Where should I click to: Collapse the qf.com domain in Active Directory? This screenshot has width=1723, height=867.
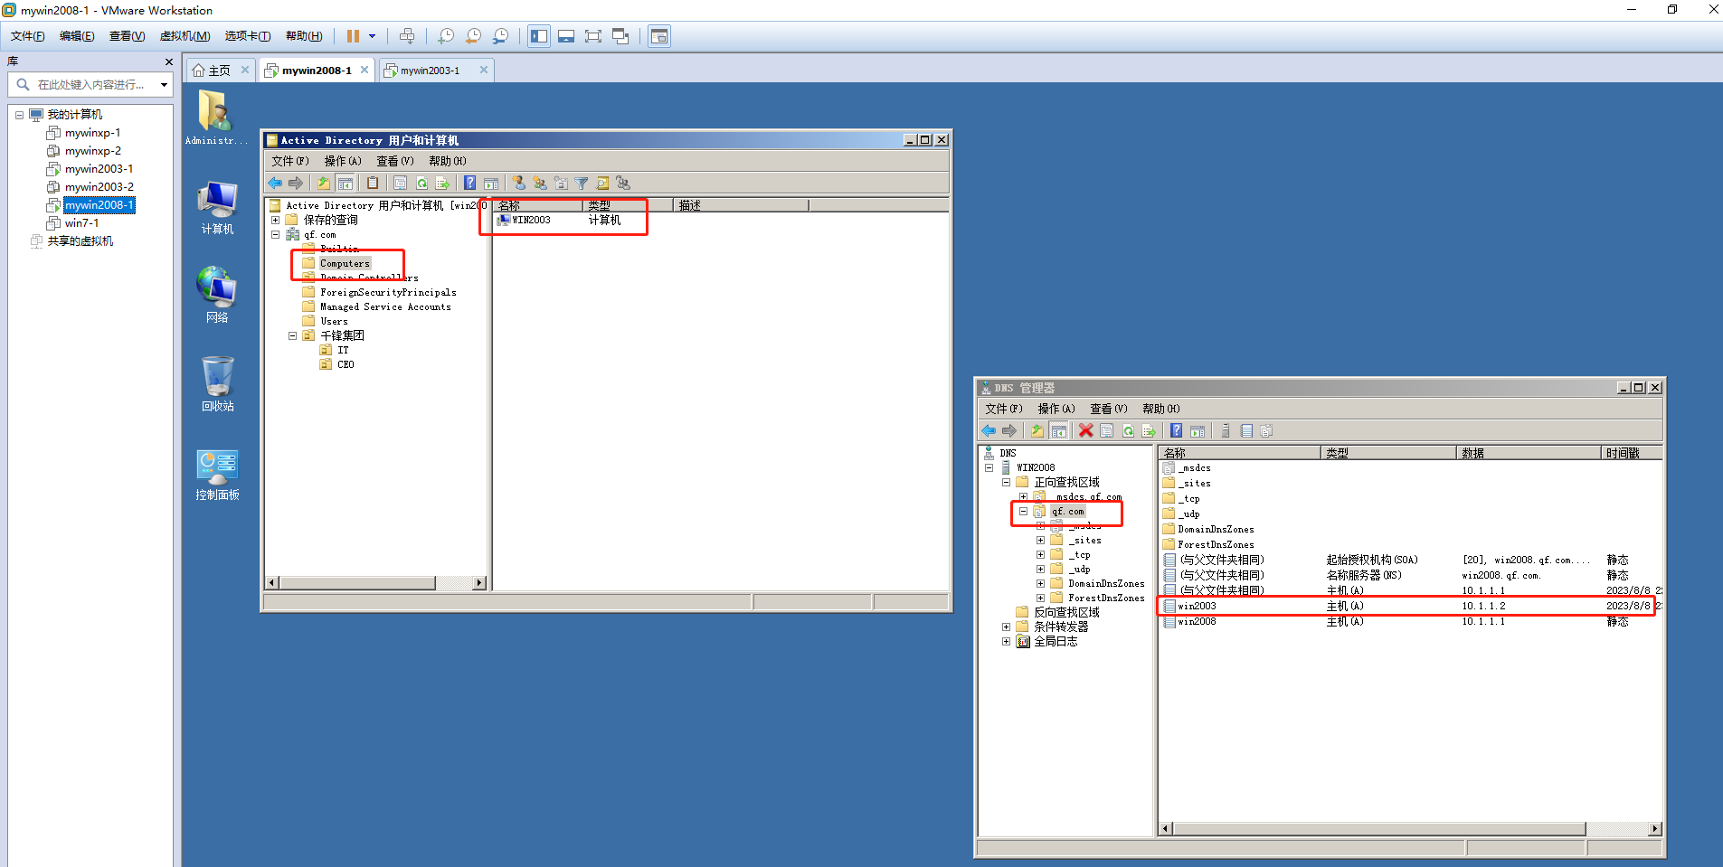pos(275,234)
